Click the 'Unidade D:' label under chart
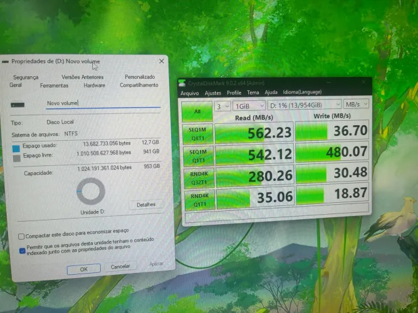Viewport: 418px width, 313px height. 93,212
